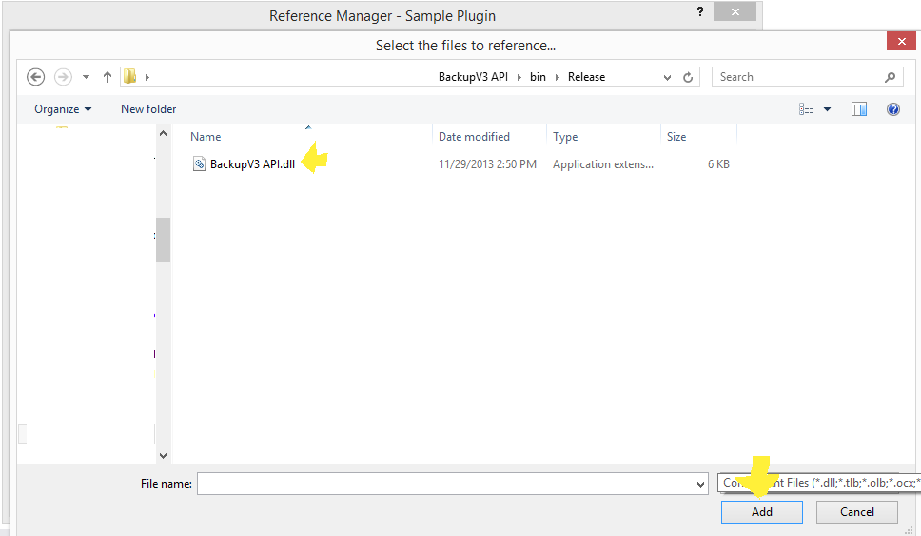Refresh the Release folder view
The width and height of the screenshot is (921, 536).
pos(688,77)
